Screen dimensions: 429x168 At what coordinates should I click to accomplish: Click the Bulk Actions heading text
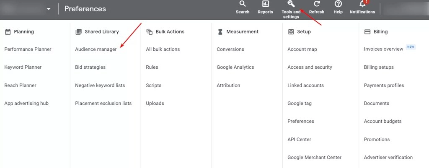pyautogui.click(x=170, y=32)
